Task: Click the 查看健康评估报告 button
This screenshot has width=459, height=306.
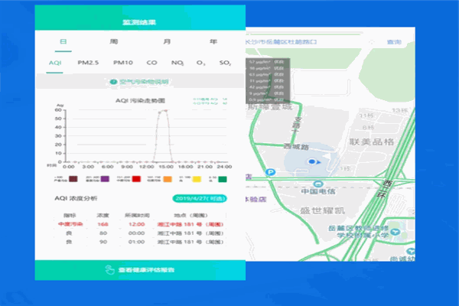Action: [140, 270]
